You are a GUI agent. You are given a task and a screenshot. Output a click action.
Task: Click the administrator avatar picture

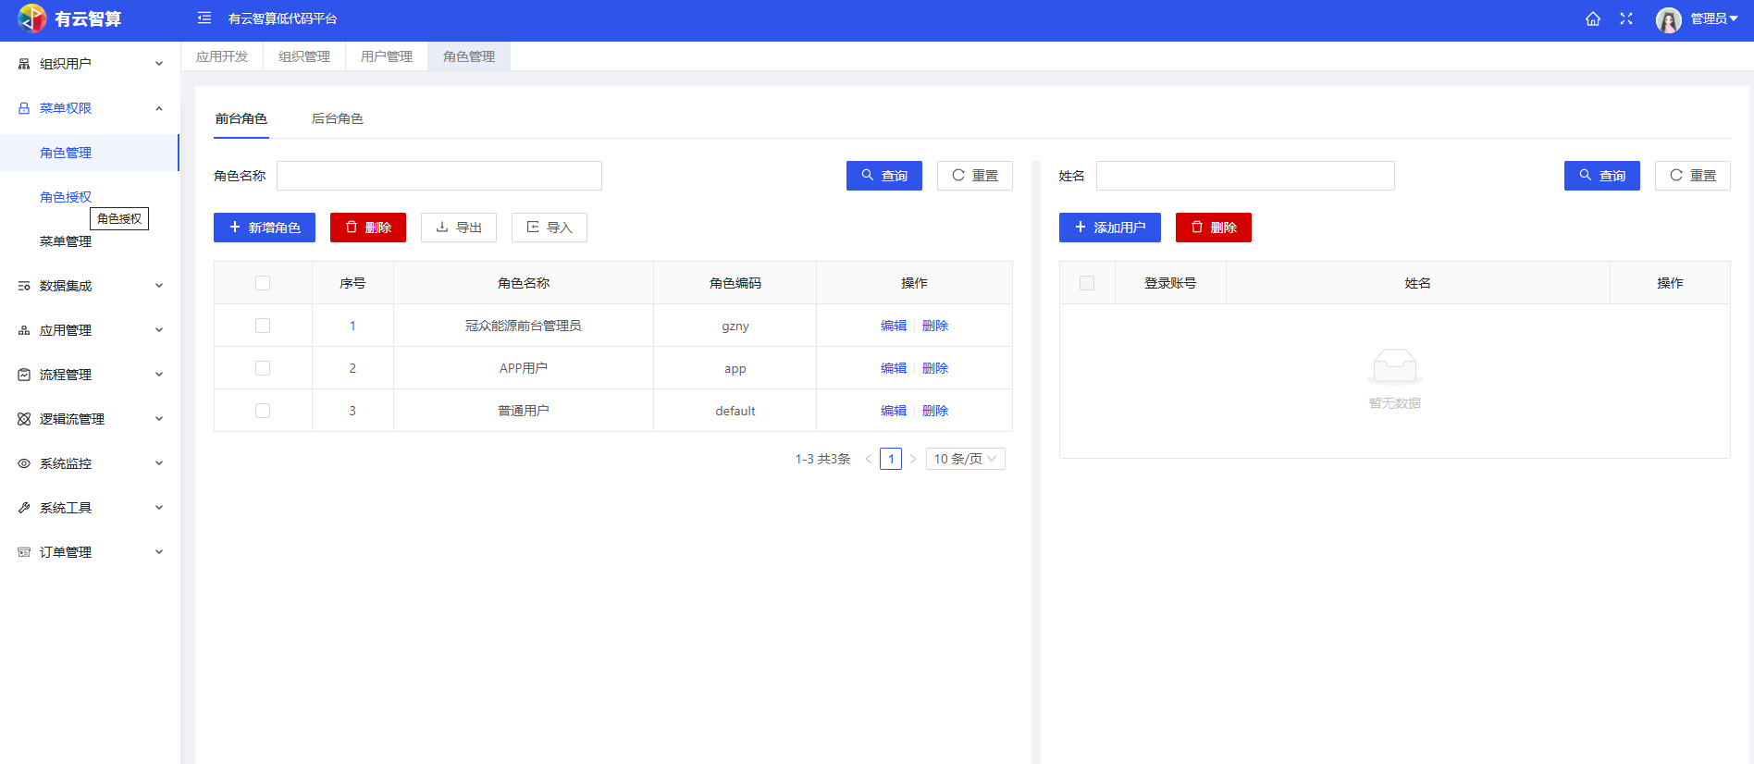(x=1668, y=19)
